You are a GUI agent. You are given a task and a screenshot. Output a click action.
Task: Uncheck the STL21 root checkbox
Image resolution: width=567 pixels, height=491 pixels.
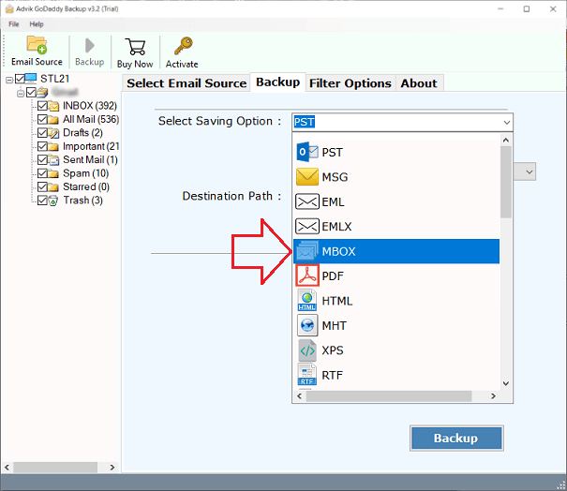click(20, 79)
